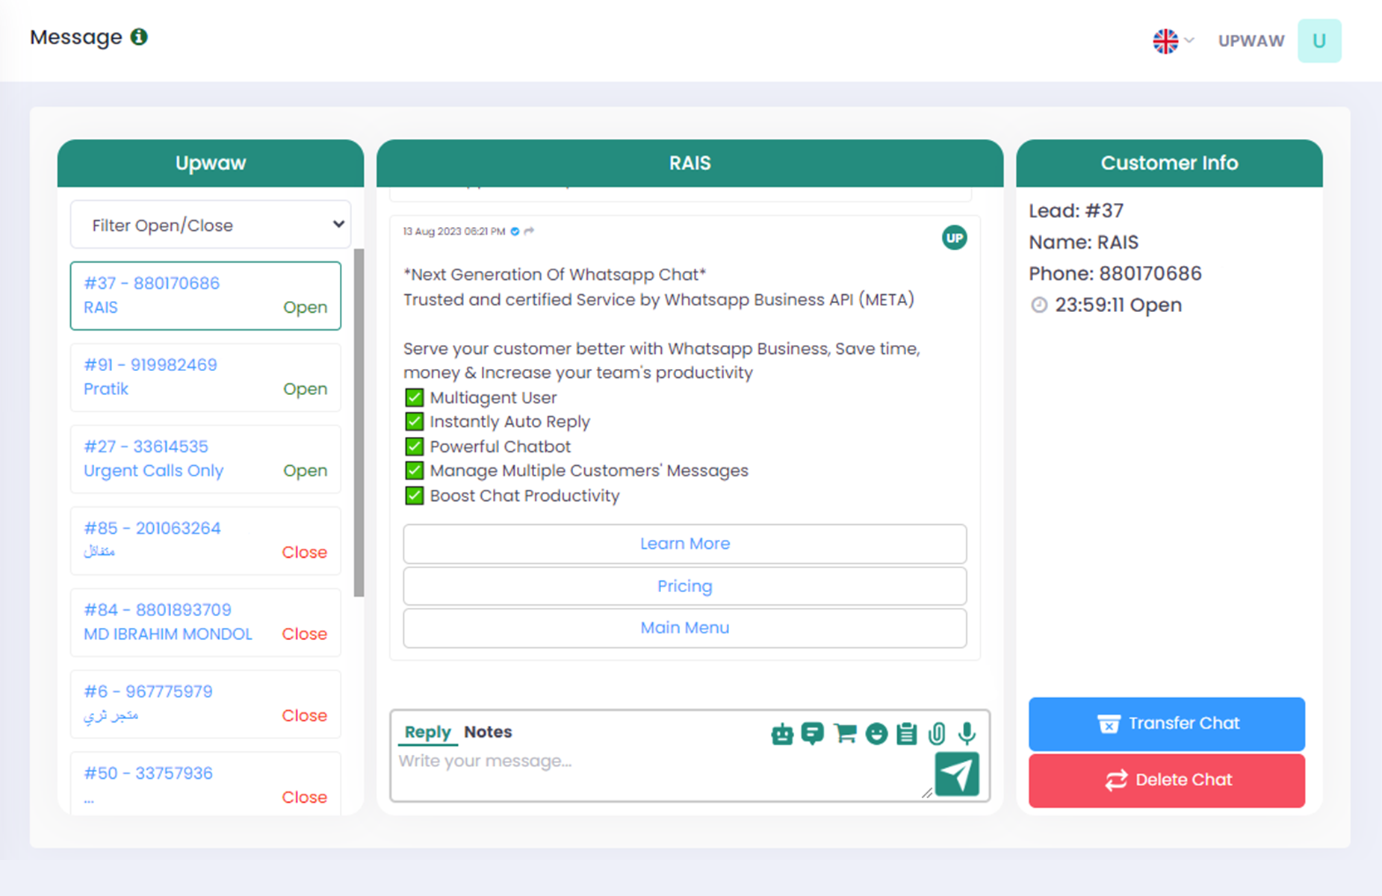The width and height of the screenshot is (1382, 896).
Task: Open the emoji picker smiley icon
Action: (876, 734)
